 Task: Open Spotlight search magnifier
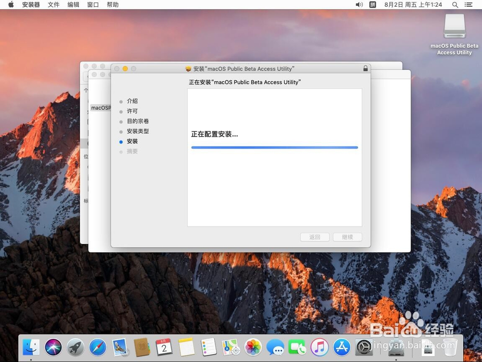[455, 5]
